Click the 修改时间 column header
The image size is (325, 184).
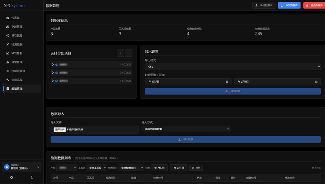(x=290, y=178)
